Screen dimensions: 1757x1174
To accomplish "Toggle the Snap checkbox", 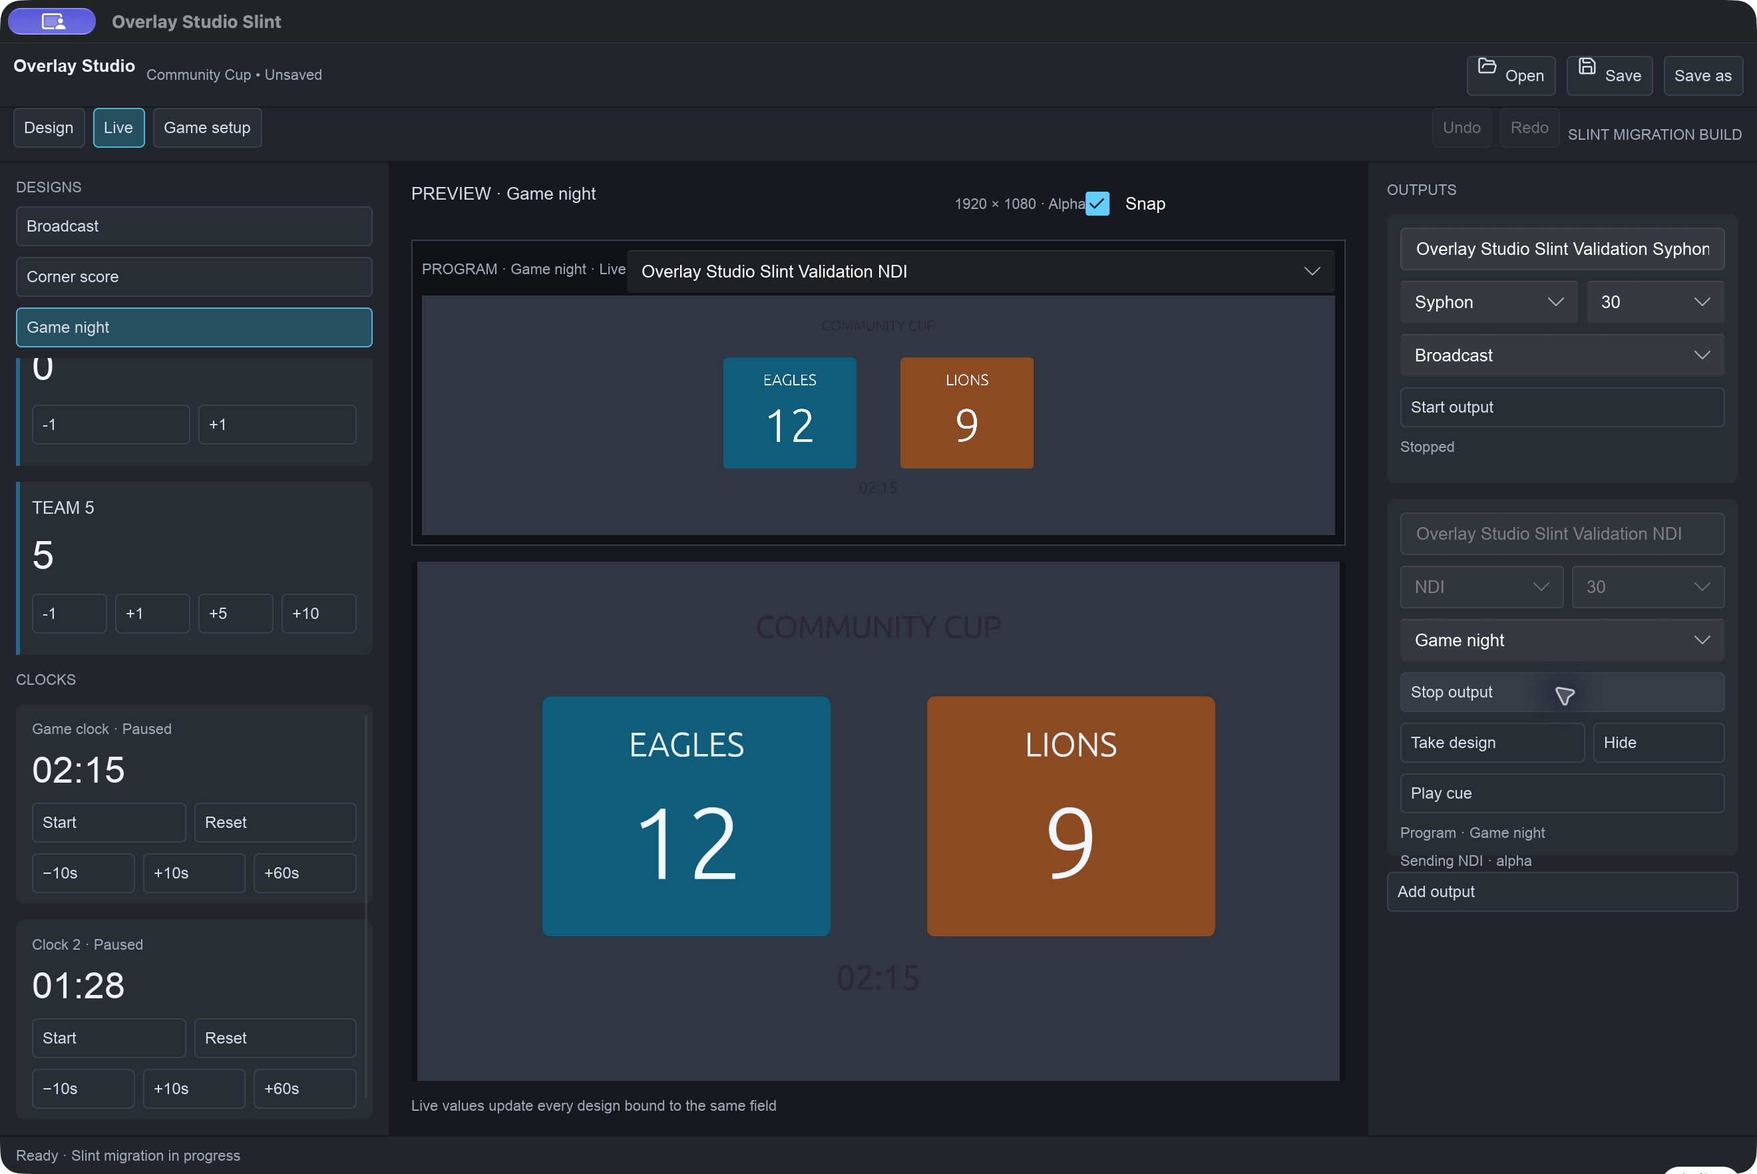I will pyautogui.click(x=1097, y=204).
